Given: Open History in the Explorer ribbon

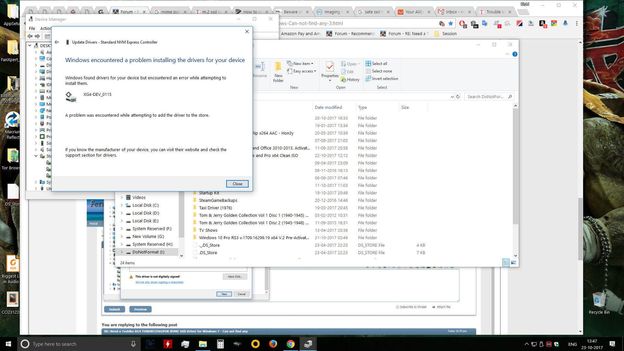Looking at the screenshot, I should [350, 80].
